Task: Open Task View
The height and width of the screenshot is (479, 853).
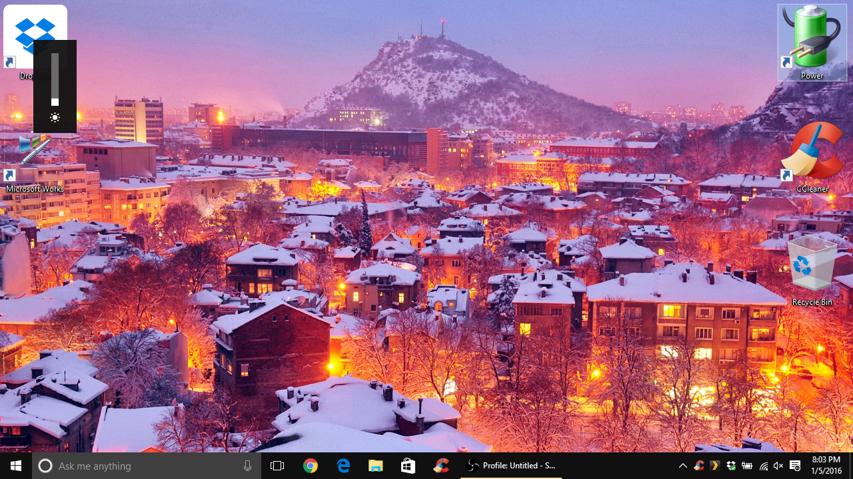Action: click(x=277, y=466)
